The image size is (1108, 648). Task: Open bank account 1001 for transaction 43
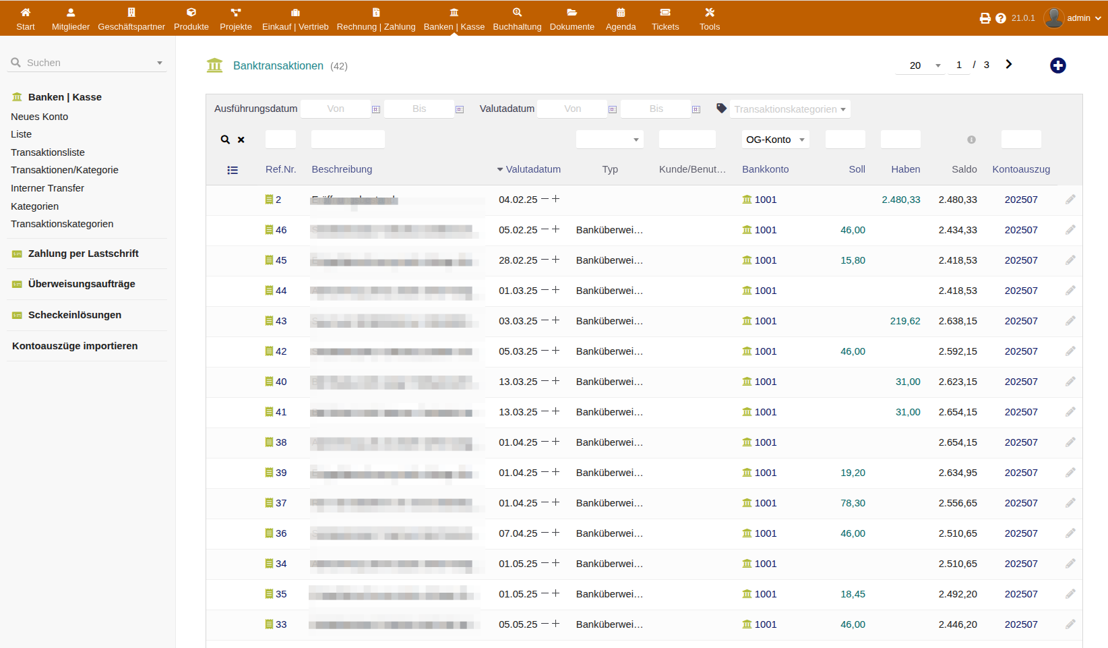click(x=765, y=321)
